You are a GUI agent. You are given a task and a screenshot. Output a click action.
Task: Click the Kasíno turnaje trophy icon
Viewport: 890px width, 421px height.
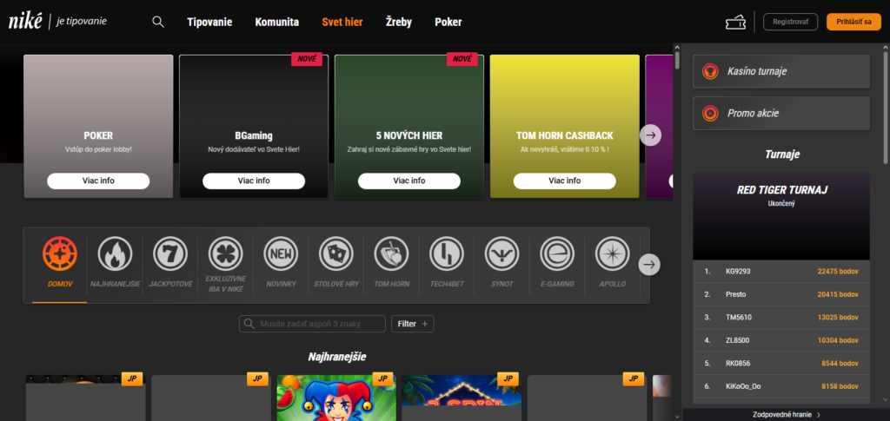tap(710, 71)
